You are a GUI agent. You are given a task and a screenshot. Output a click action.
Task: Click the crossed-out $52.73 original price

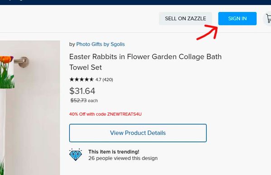coord(78,100)
